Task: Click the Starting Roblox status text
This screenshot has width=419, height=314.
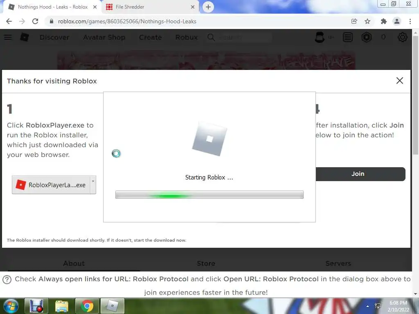Action: click(209, 177)
